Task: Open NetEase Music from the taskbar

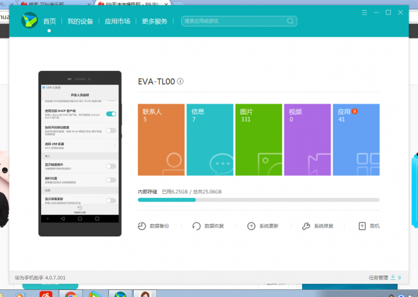Action: point(46,294)
